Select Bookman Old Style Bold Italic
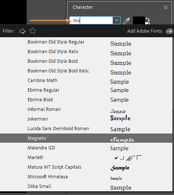174x195 pixels. point(86,71)
